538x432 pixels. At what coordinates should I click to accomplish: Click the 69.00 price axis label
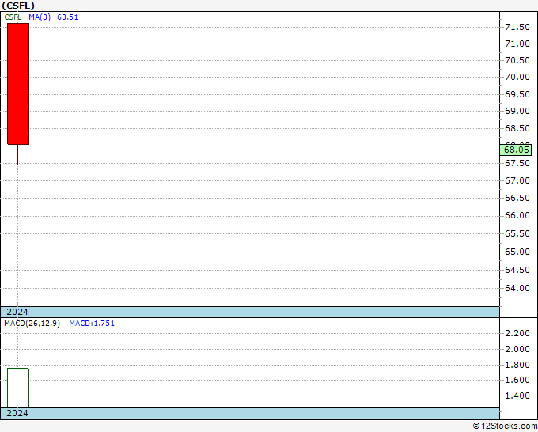pos(517,111)
